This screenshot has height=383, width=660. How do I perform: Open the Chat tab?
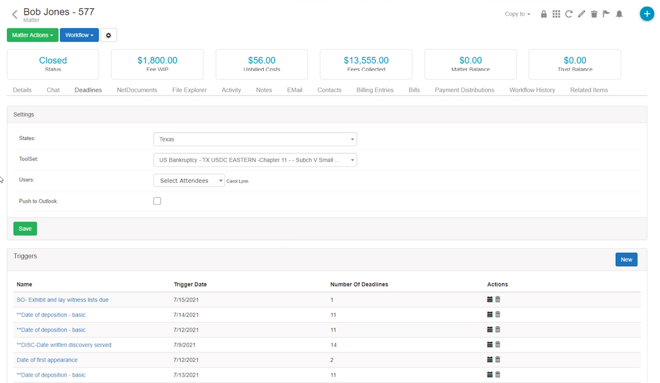click(x=53, y=90)
